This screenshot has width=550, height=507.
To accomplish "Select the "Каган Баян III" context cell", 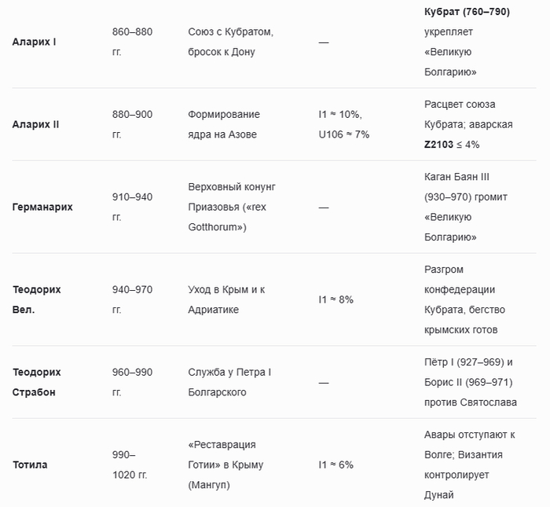I will [462, 178].
